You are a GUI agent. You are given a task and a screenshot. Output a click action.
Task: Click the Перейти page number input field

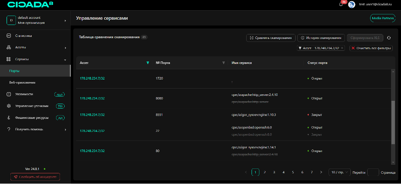[373, 172]
